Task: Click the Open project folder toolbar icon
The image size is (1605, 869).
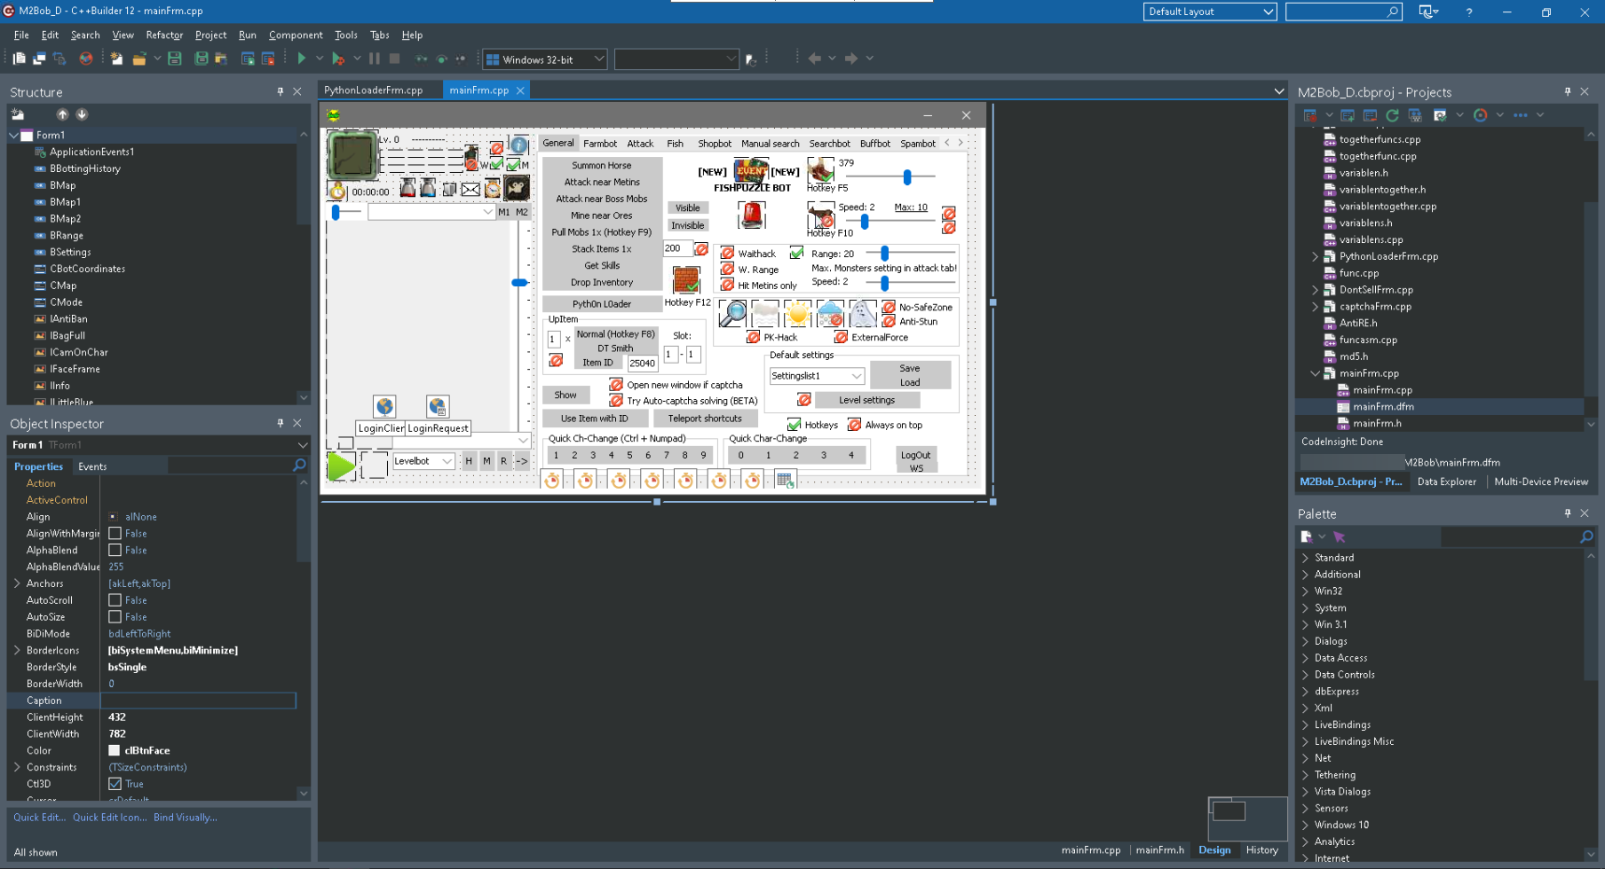Action: [x=138, y=59]
